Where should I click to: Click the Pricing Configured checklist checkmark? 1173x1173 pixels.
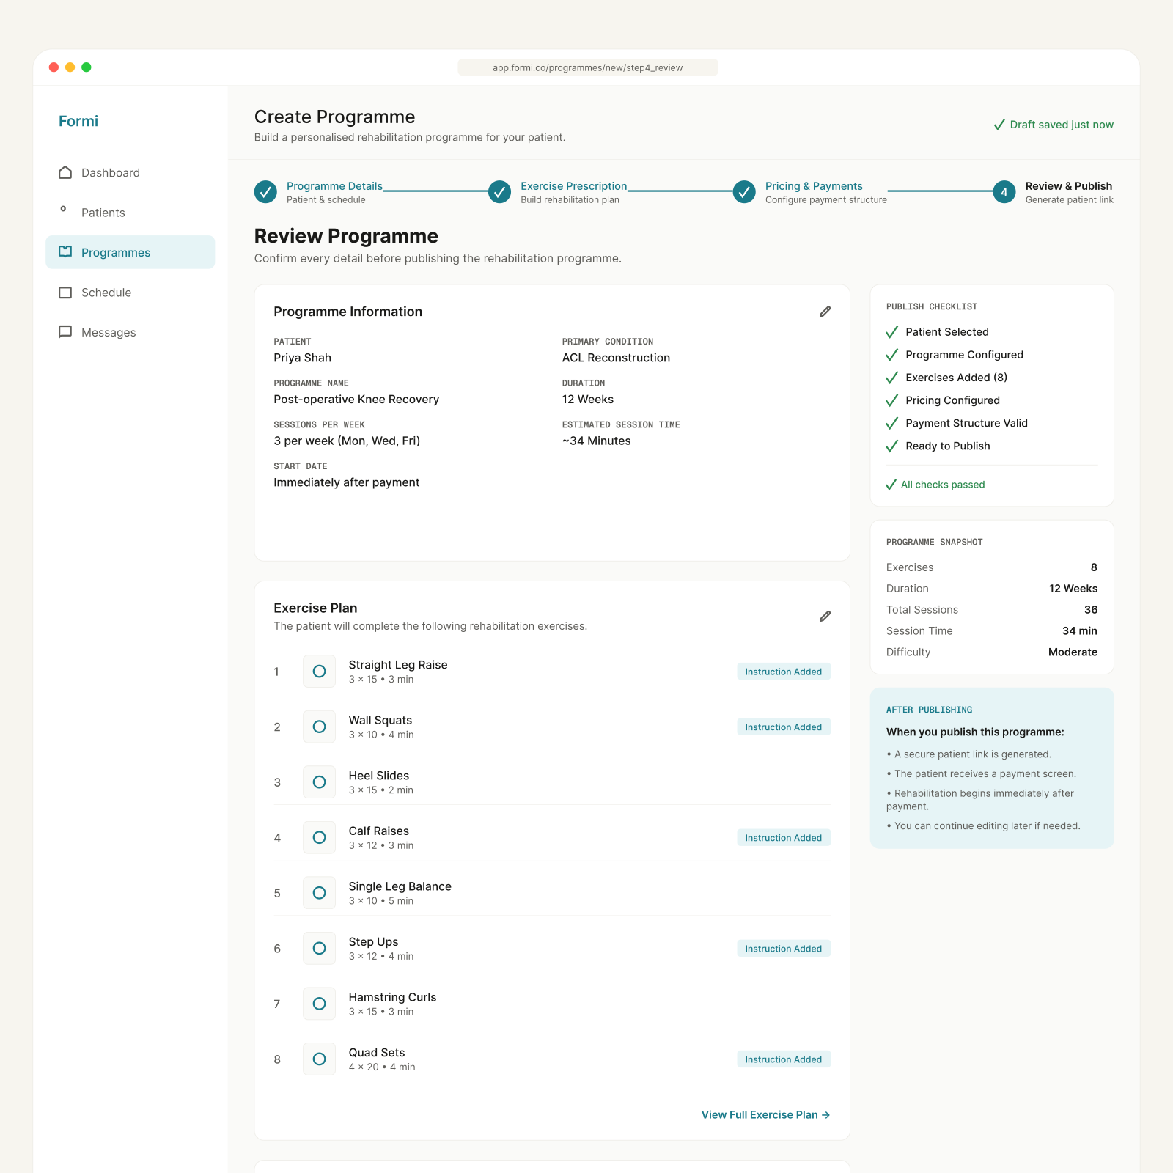click(891, 400)
